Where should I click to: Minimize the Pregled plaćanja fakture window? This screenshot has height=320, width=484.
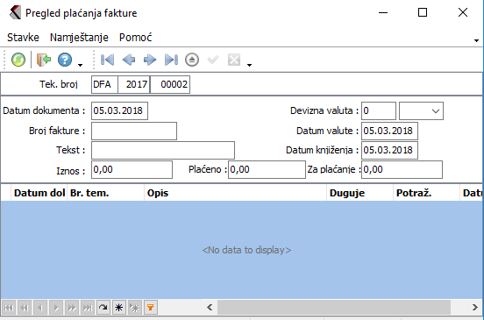point(383,12)
